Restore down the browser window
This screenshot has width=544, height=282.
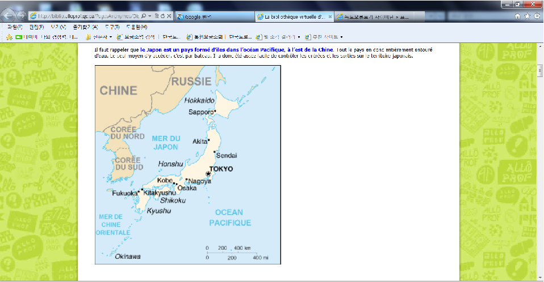pos(518,4)
